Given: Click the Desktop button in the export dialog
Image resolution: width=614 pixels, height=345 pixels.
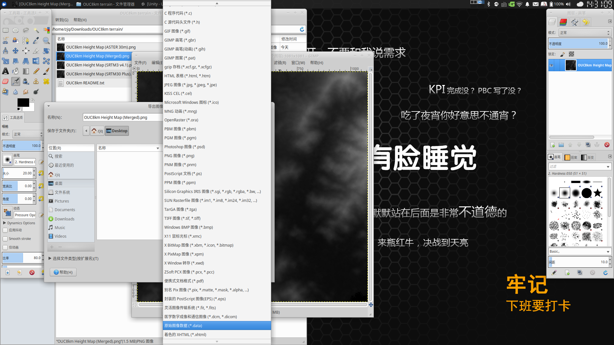Looking at the screenshot, I should click(x=117, y=131).
